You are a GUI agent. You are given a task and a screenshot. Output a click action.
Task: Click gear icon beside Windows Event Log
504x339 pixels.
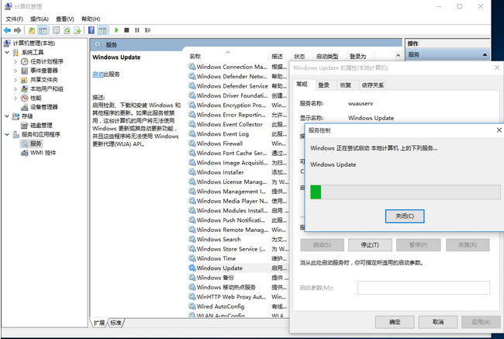point(192,133)
